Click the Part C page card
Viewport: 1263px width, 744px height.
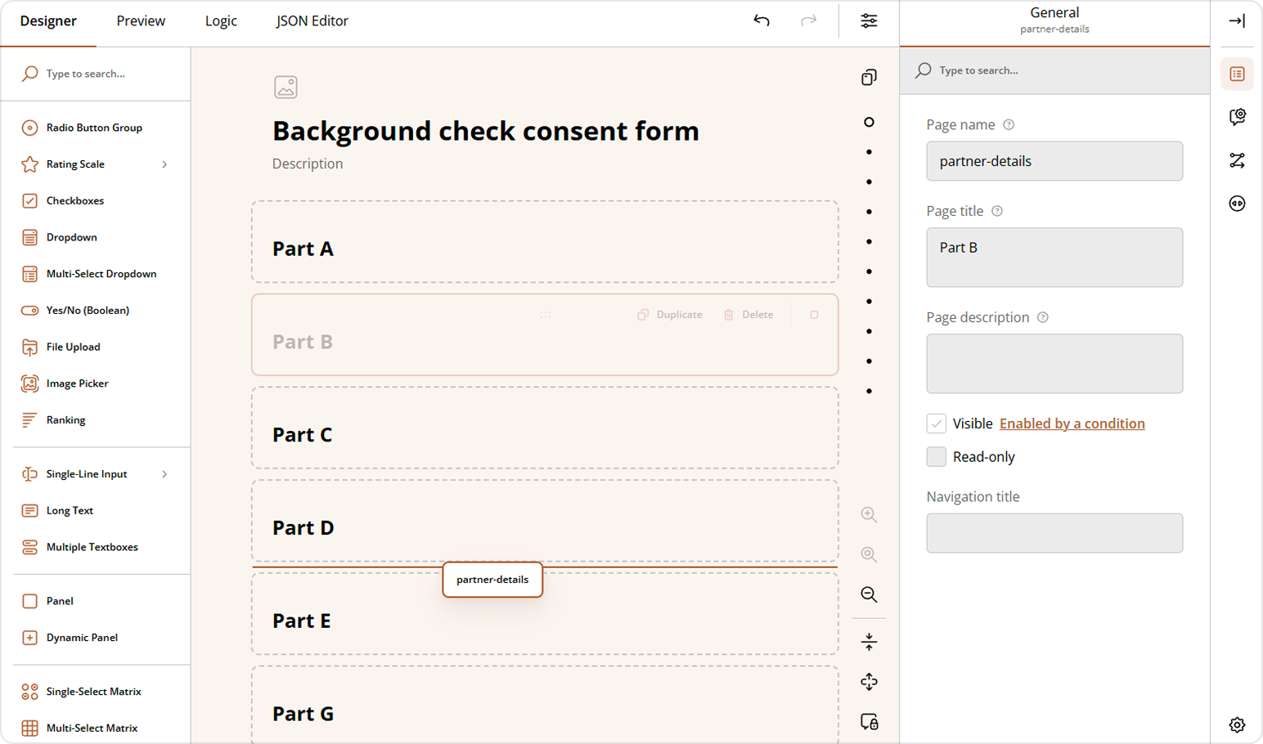tap(544, 428)
